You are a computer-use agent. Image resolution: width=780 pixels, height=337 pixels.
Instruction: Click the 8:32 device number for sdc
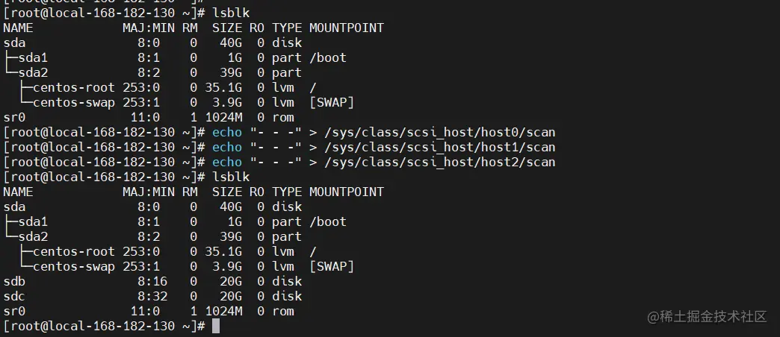pos(152,296)
